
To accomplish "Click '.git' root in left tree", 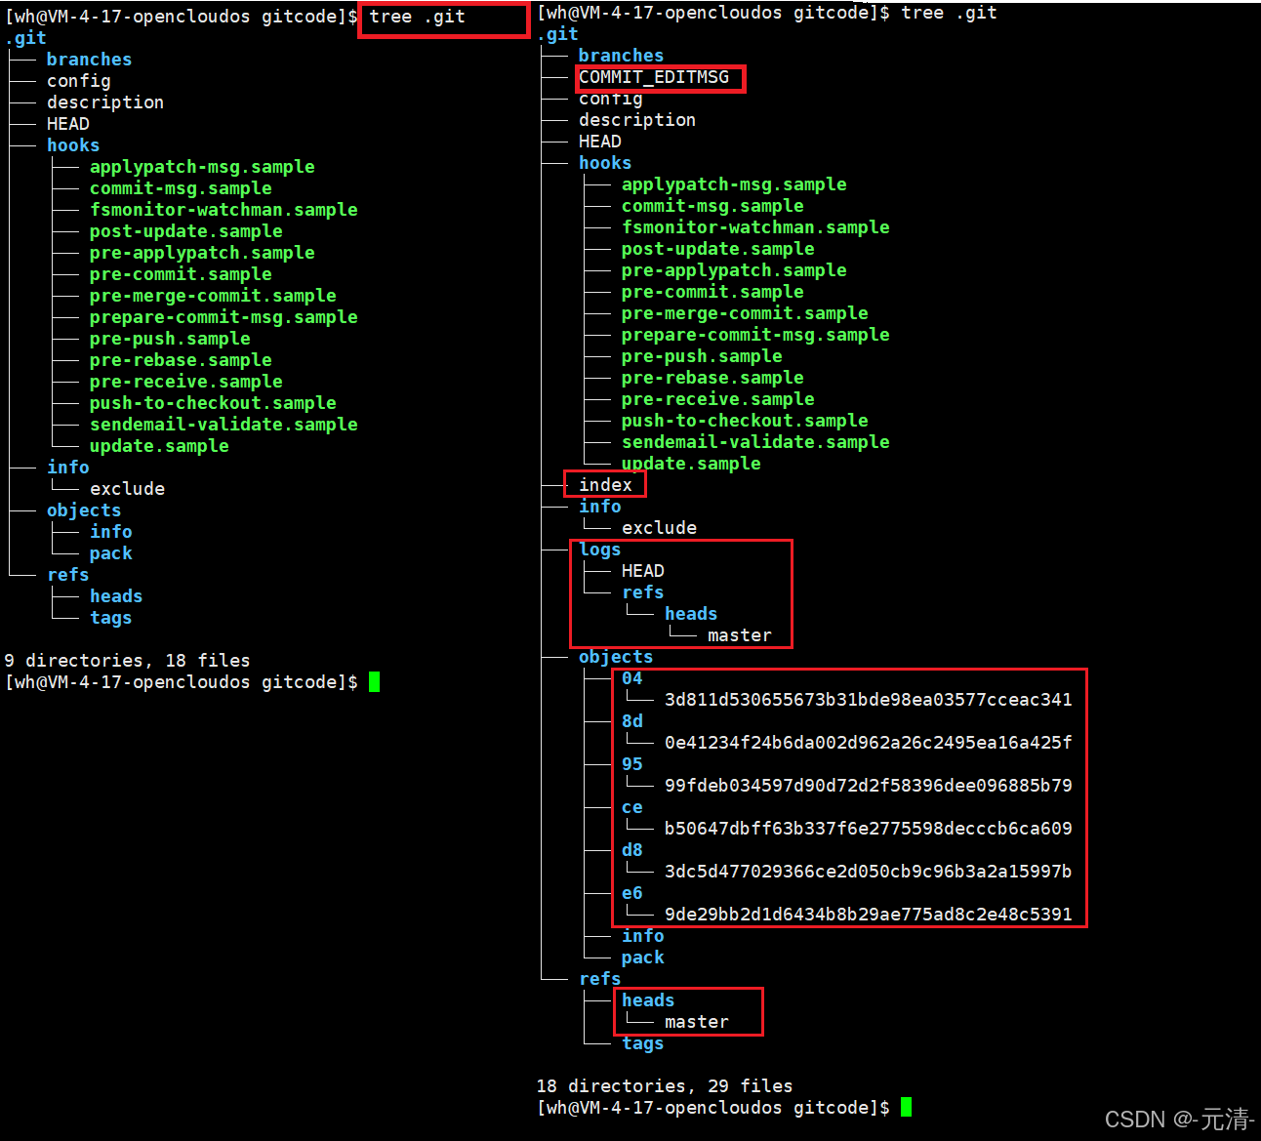I will pyautogui.click(x=25, y=38).
